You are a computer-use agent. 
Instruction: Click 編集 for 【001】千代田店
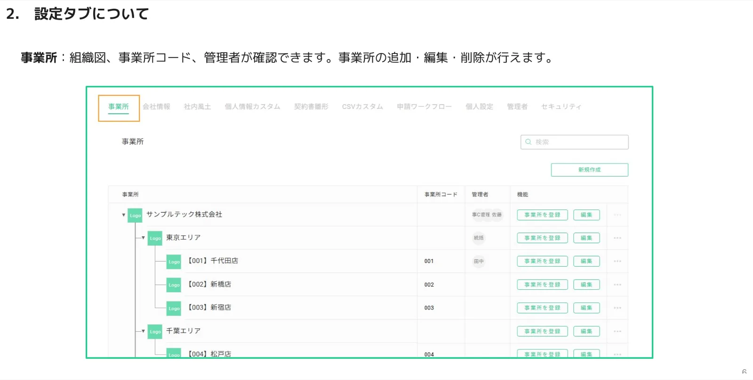(586, 261)
